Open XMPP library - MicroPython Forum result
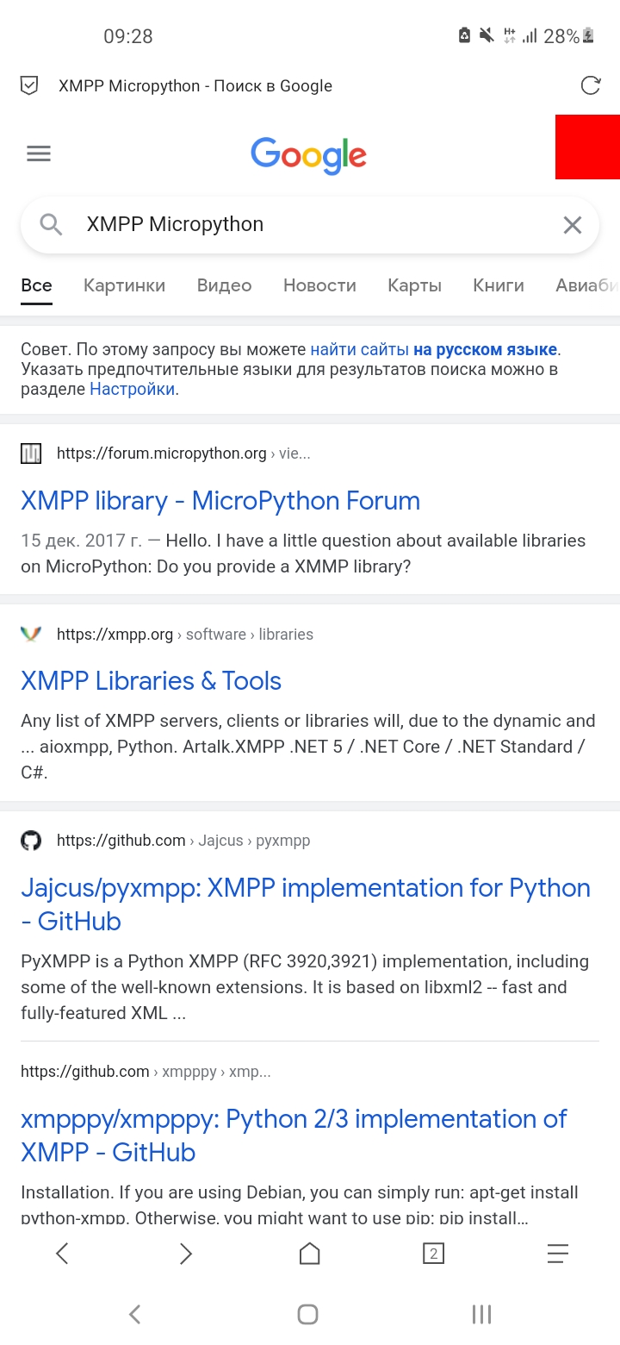The height and width of the screenshot is (1345, 620). coord(220,501)
